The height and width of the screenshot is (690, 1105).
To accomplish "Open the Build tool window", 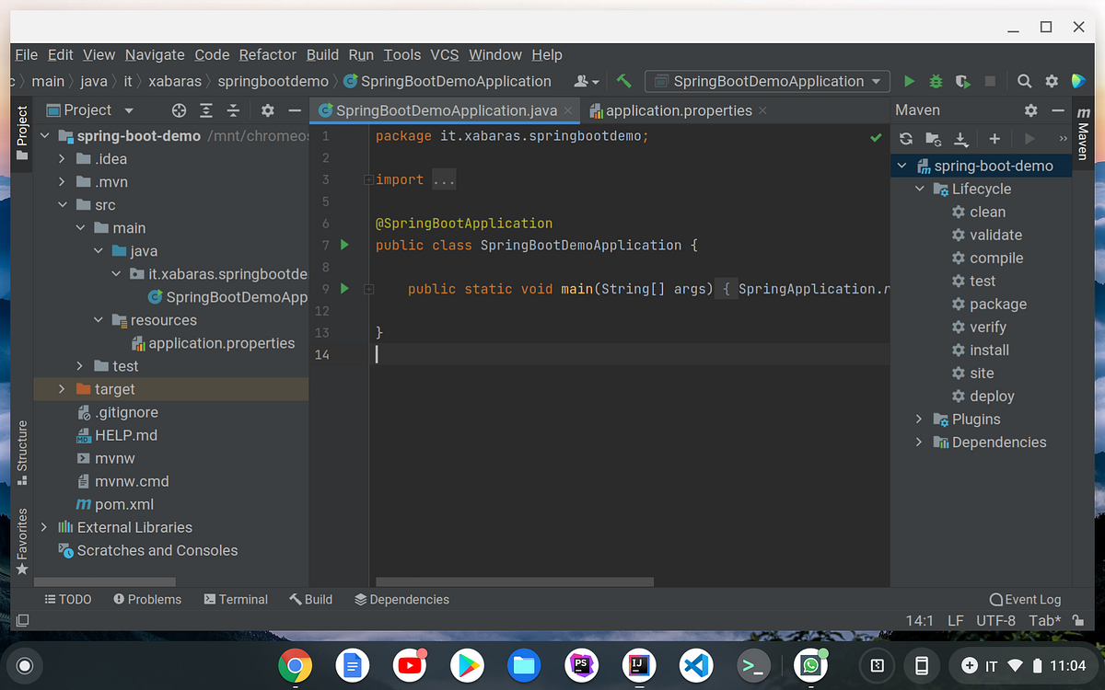I will [x=310, y=599].
